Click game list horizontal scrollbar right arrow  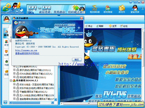(x=53, y=103)
